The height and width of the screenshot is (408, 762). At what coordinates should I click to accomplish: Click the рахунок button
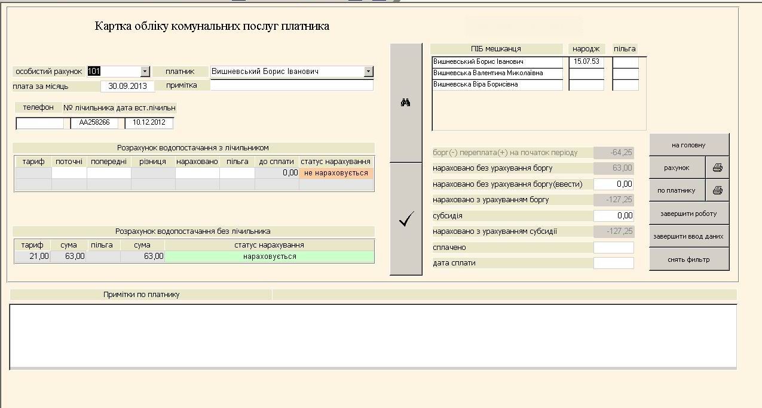tap(677, 168)
